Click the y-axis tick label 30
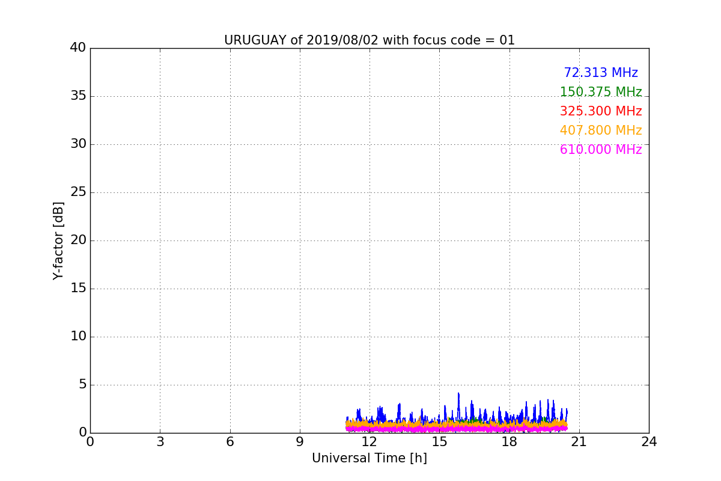Screen dimensions: 721x481 coord(78,144)
